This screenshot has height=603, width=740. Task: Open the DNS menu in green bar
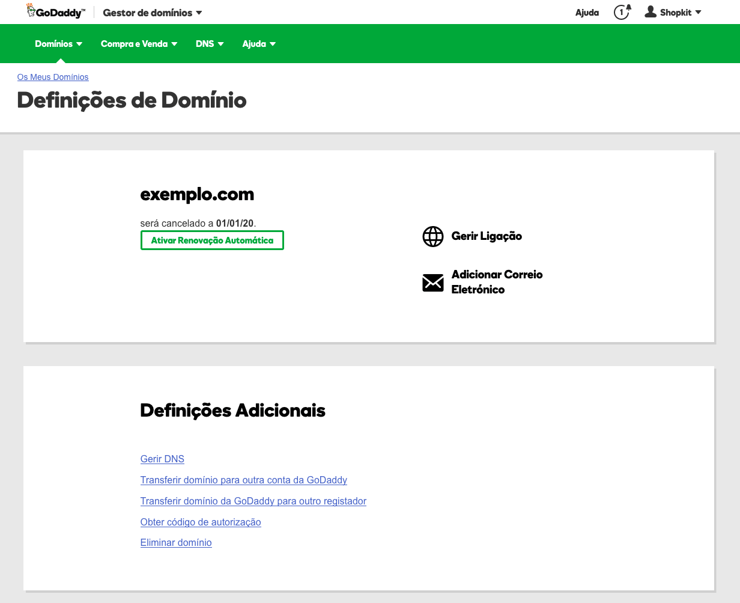(210, 44)
